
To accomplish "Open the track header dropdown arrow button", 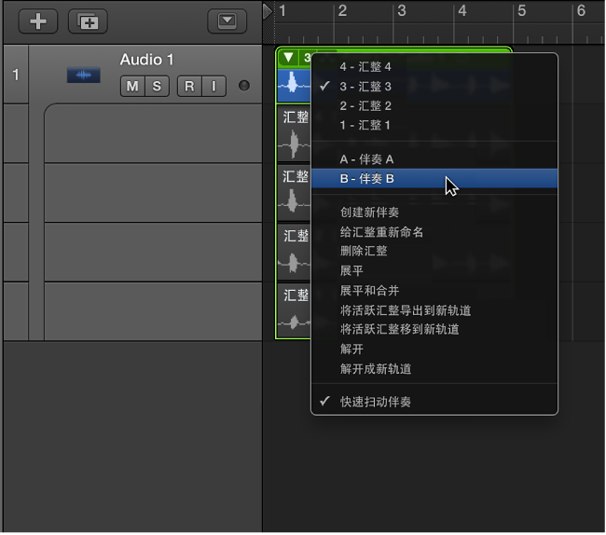I will click(227, 21).
